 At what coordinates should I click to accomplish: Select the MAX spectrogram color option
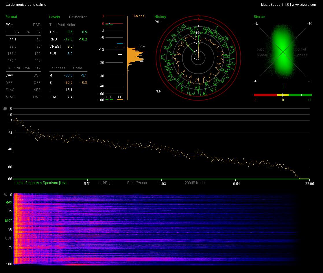[x=9, y=203]
